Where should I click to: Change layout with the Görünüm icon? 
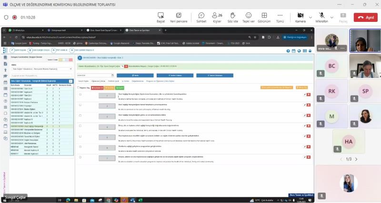pyautogui.click(x=264, y=15)
